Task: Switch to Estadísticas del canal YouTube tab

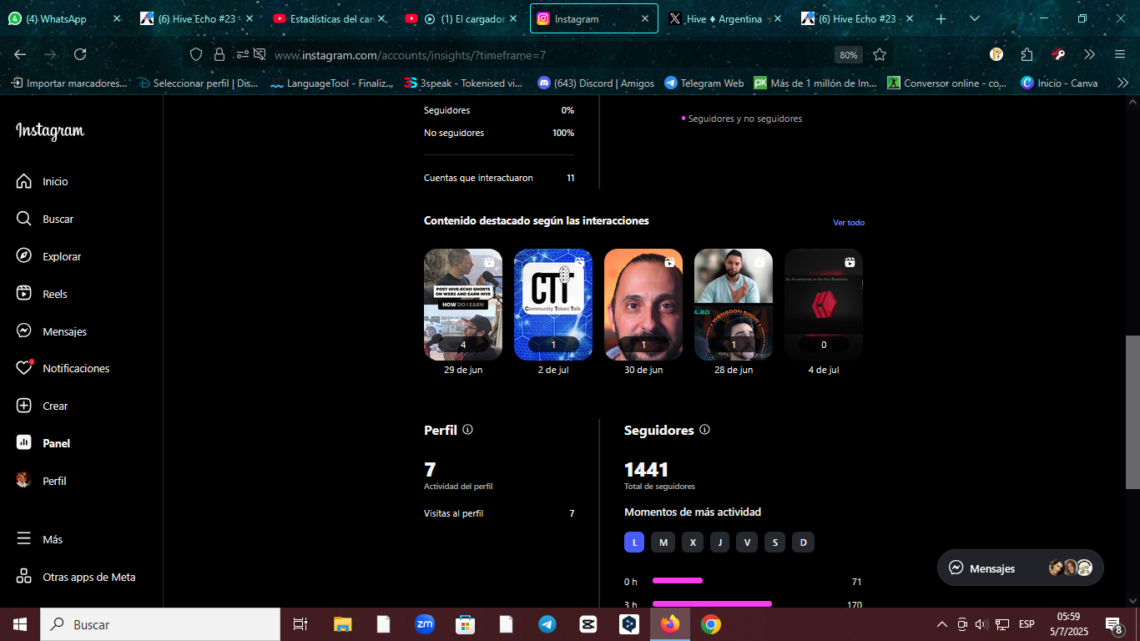Action: tap(330, 18)
